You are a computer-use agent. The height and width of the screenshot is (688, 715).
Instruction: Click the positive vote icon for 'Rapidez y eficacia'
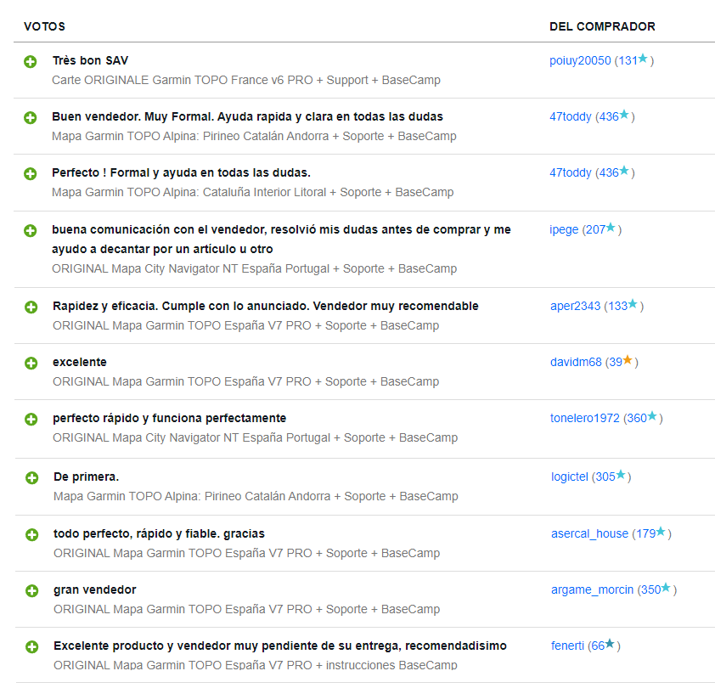(x=31, y=307)
